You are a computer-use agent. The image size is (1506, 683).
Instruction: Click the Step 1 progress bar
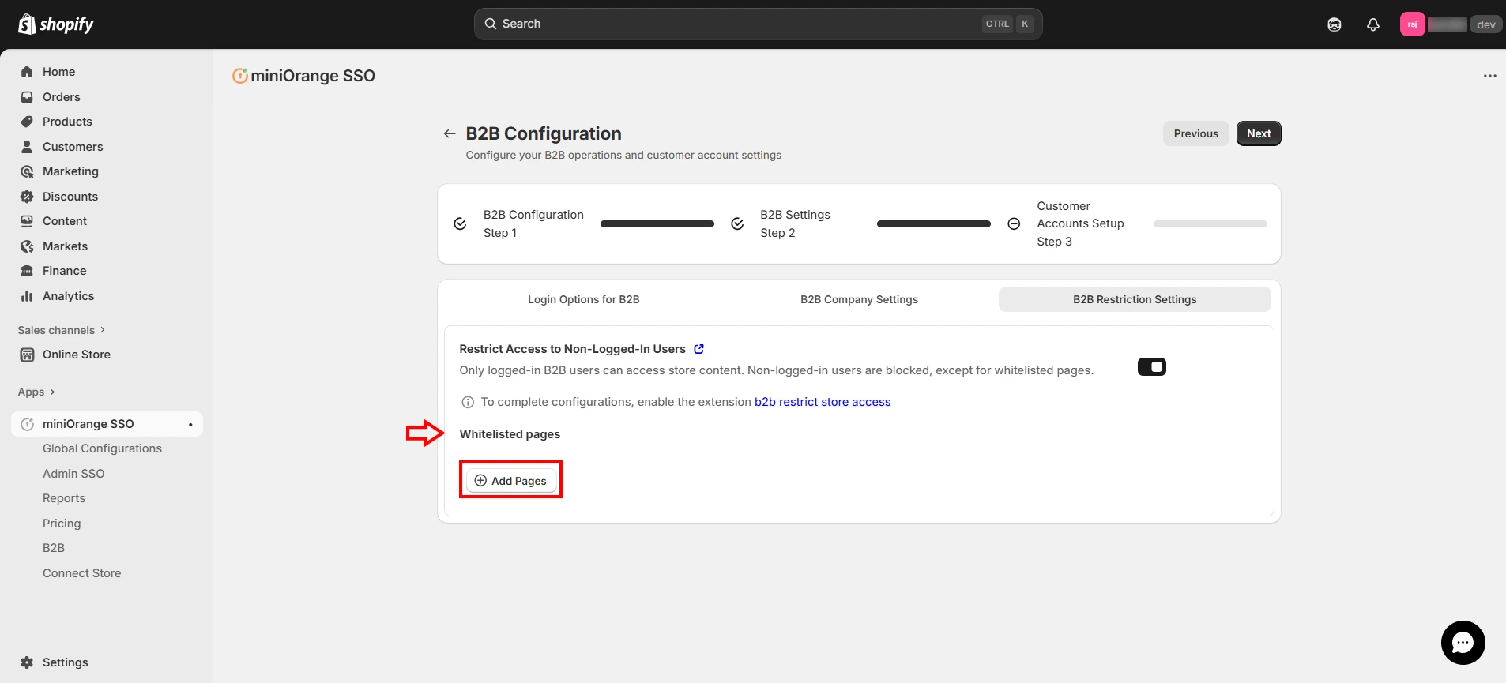[x=657, y=224]
